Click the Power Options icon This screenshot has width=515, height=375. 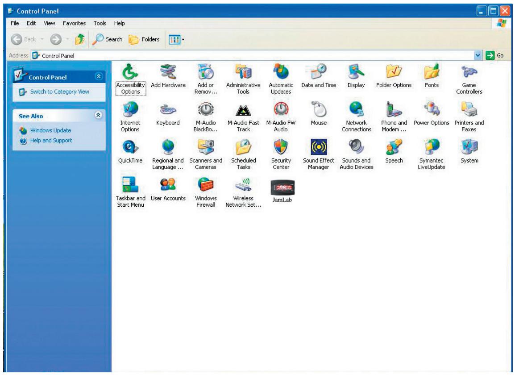[x=432, y=109]
